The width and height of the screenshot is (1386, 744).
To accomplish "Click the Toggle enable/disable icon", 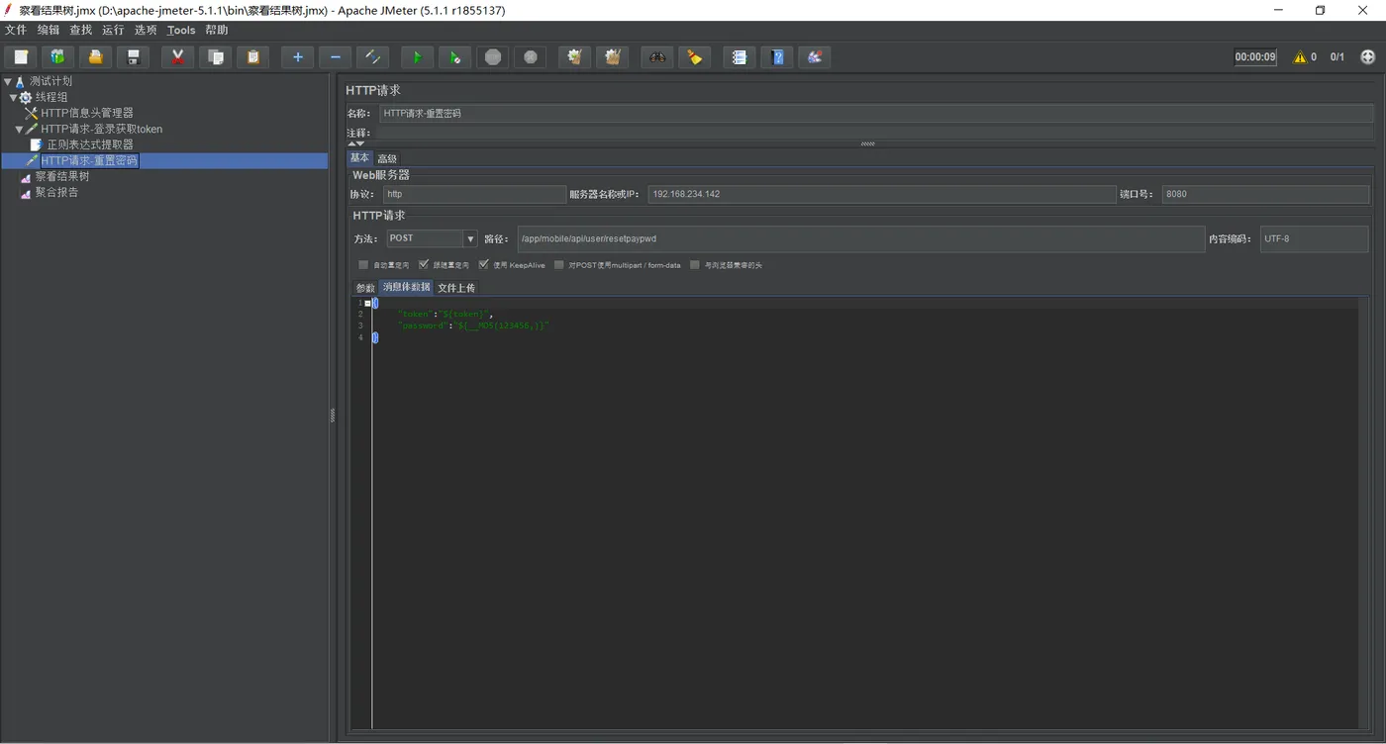I will click(x=372, y=57).
